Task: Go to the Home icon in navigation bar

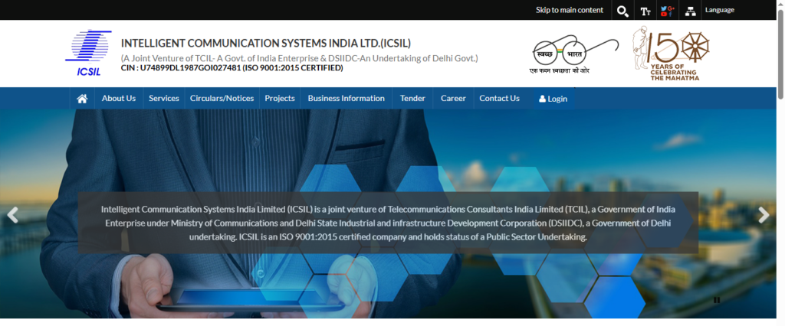Action: click(82, 99)
